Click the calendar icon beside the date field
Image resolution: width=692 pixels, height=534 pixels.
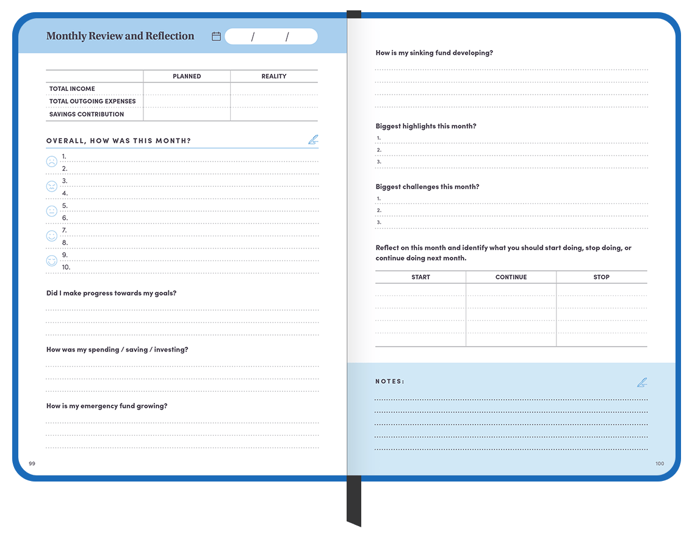click(x=216, y=37)
